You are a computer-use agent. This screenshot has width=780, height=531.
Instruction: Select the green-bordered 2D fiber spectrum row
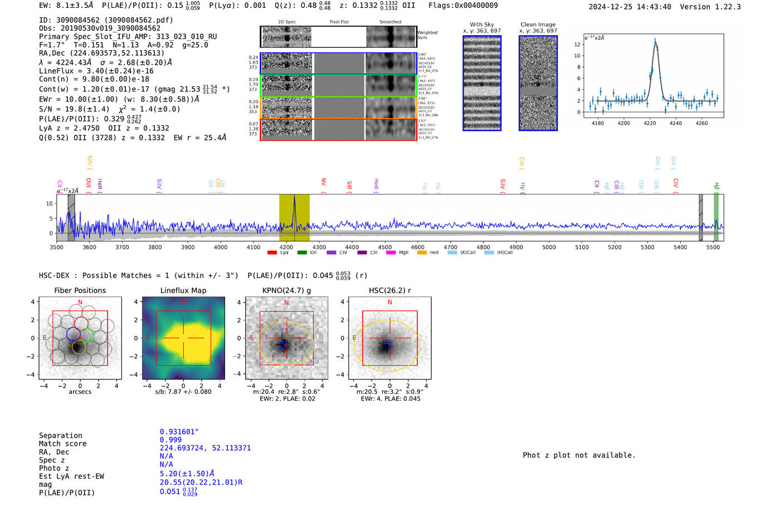338,86
